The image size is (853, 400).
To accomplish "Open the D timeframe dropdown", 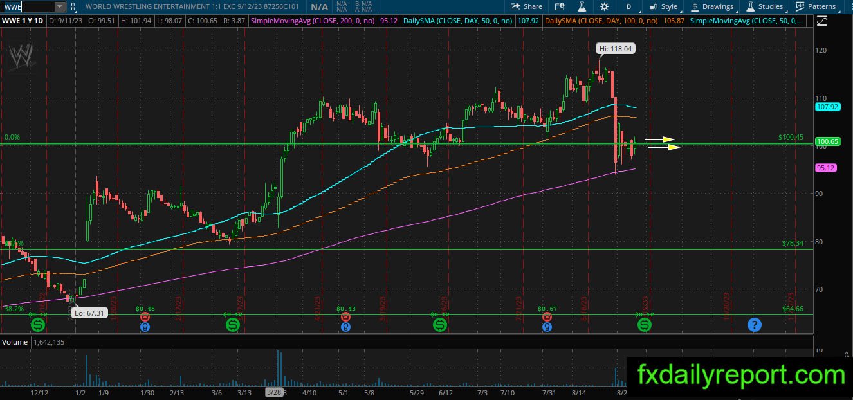I will 628,6.
